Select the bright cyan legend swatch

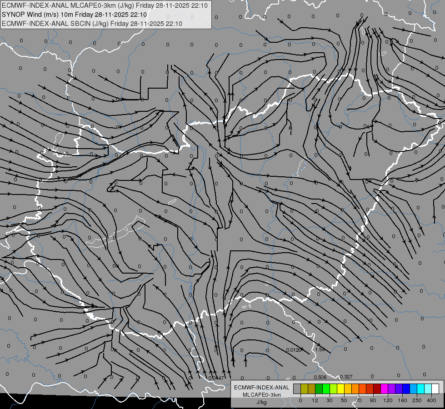421,389
